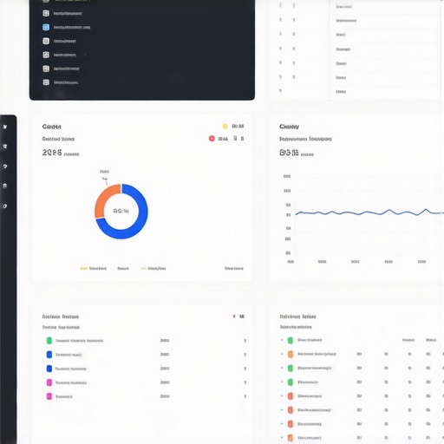Click the topmost green square icon in the bottom-right table

(x=291, y=340)
